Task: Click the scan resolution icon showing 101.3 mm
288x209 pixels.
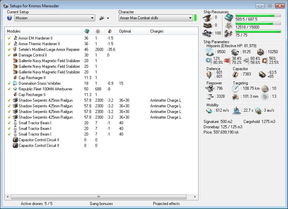Action: (x=235, y=96)
